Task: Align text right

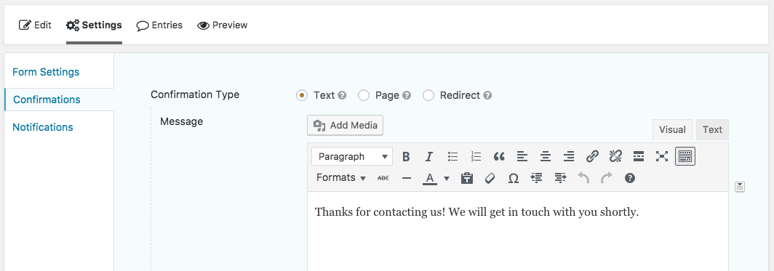Action: click(x=569, y=157)
